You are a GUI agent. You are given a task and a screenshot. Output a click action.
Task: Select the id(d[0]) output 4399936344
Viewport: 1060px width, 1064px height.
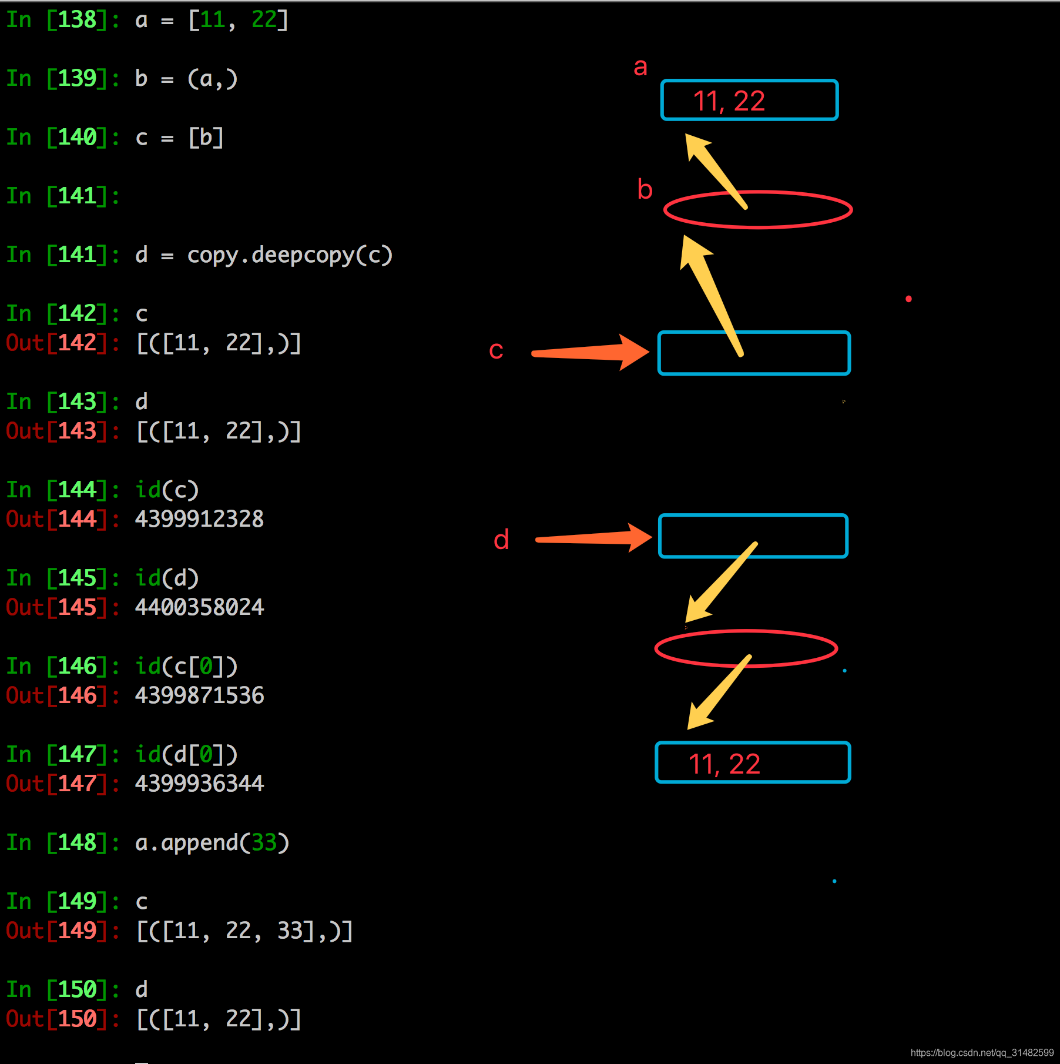(x=199, y=784)
